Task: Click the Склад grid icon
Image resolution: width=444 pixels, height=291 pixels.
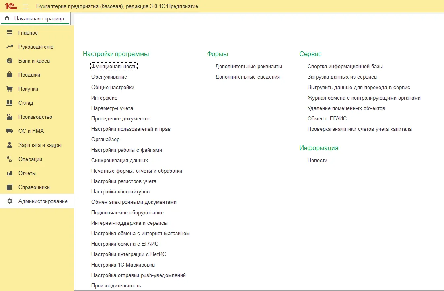Action: (x=10, y=103)
